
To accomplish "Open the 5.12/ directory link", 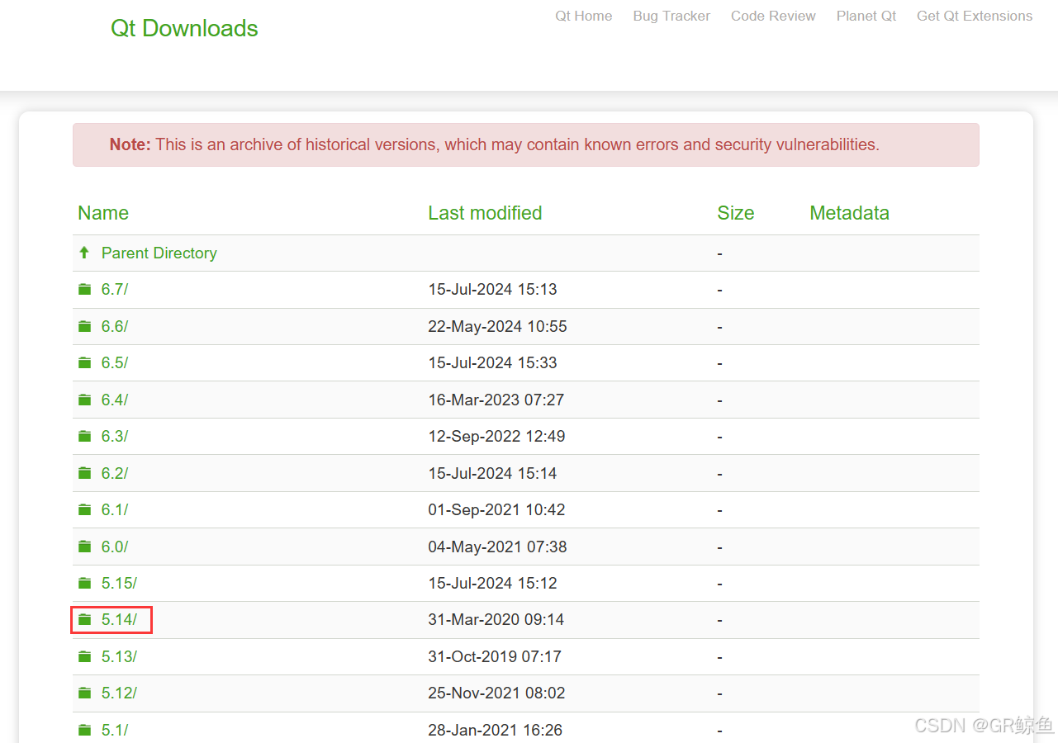I will coord(119,693).
